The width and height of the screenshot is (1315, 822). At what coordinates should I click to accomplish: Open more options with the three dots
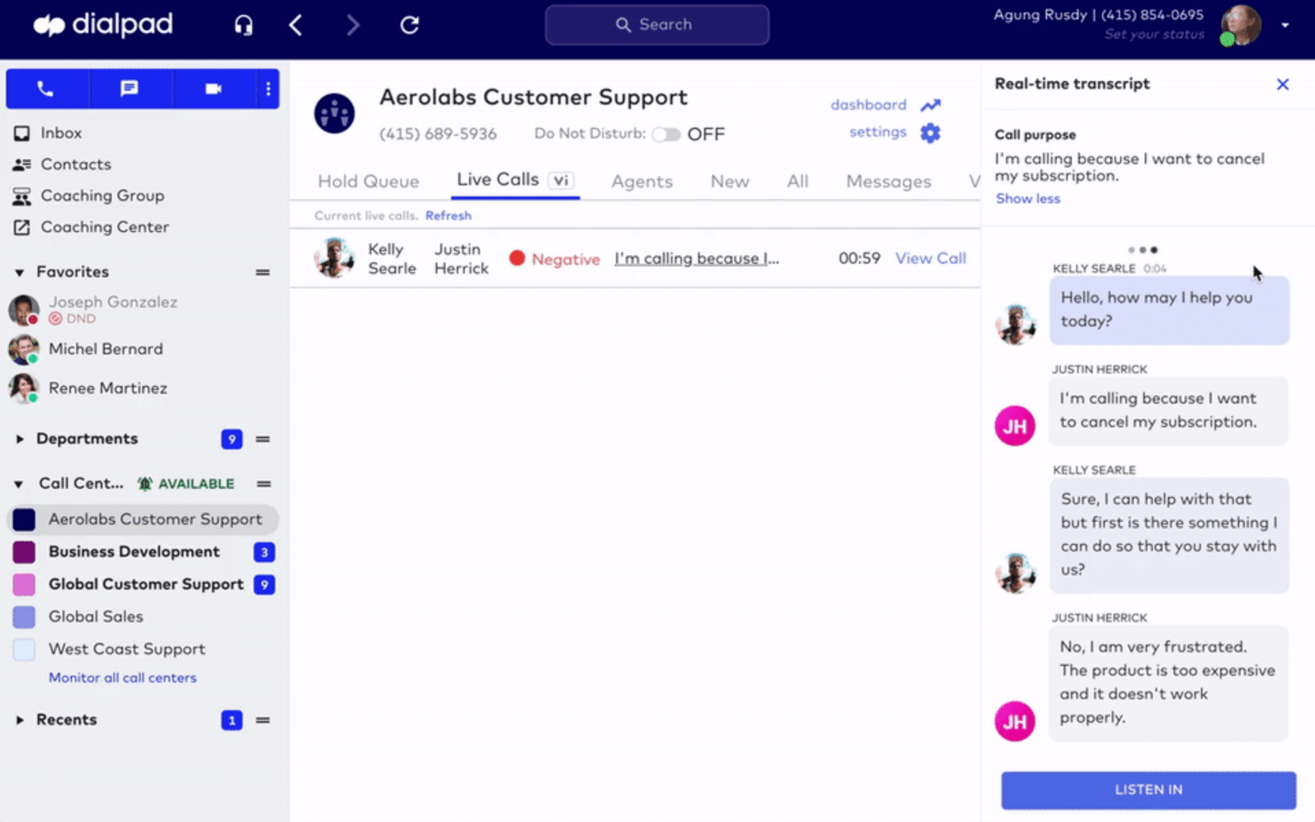point(268,89)
